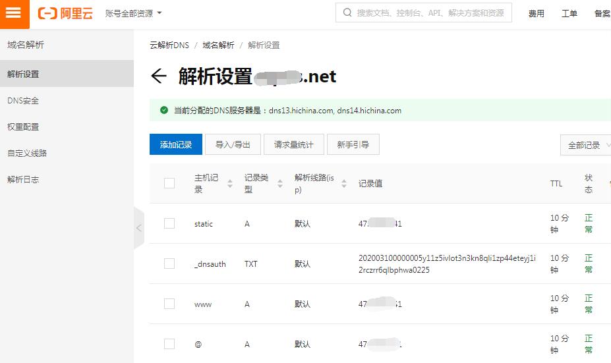Click the 'static' host record text
611x363 pixels.
tap(204, 224)
